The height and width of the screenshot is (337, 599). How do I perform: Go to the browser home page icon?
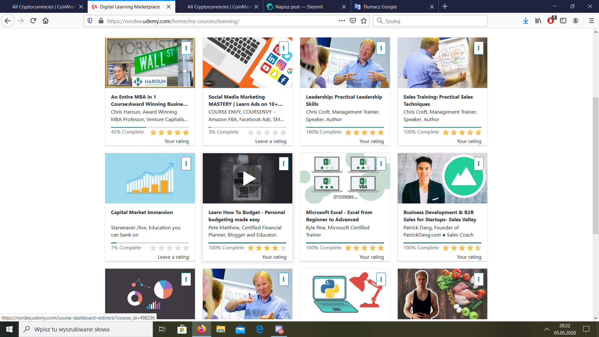click(x=46, y=21)
